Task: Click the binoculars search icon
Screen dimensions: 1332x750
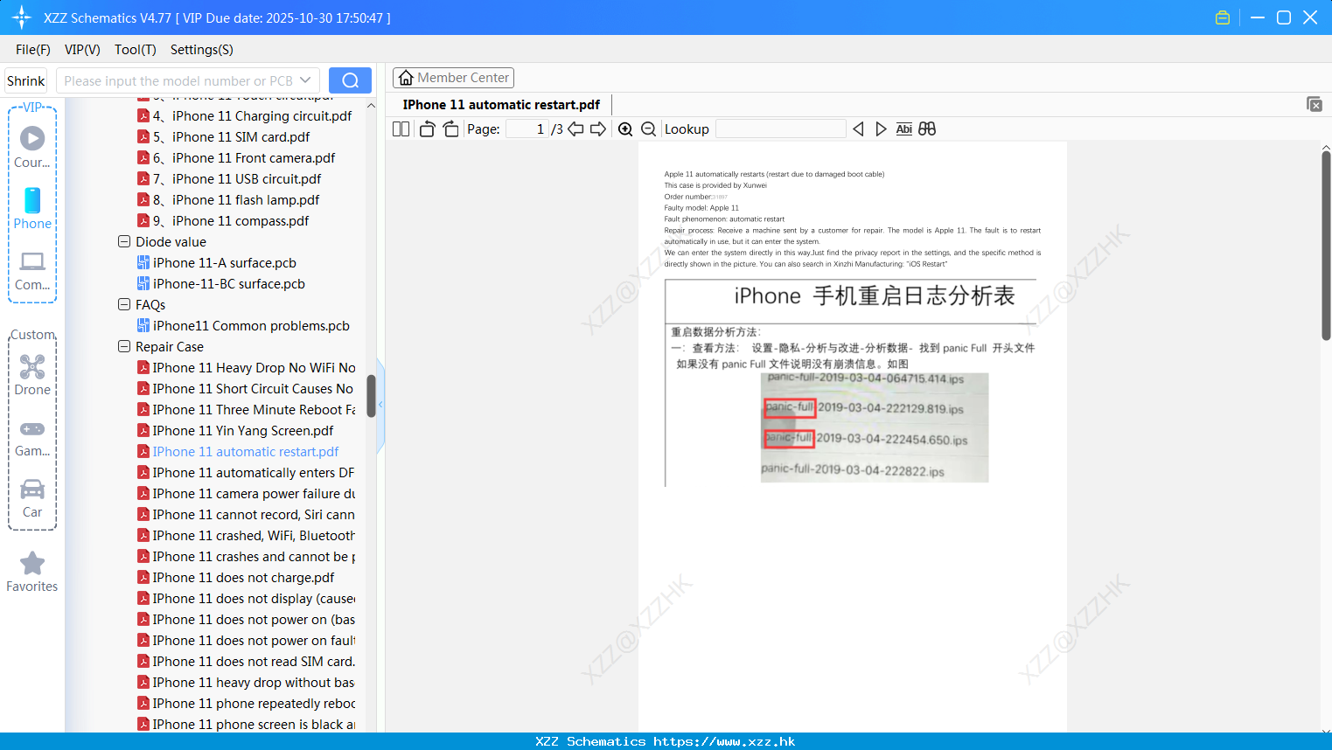Action: [x=927, y=128]
